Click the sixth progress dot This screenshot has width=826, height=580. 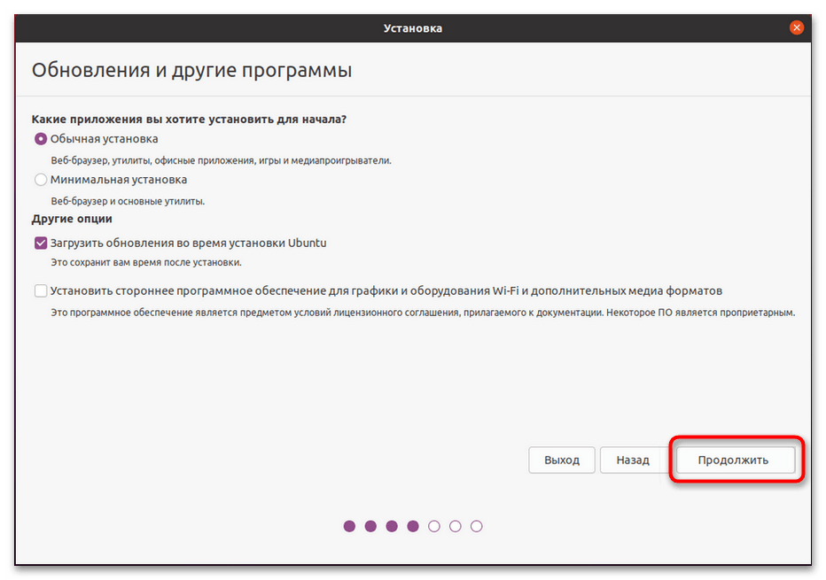(456, 526)
